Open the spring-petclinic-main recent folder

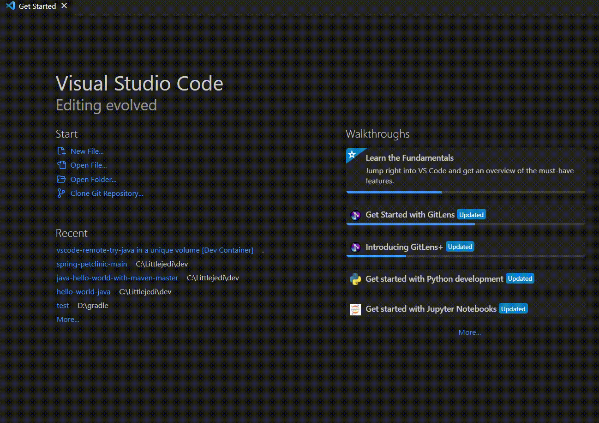pos(92,264)
